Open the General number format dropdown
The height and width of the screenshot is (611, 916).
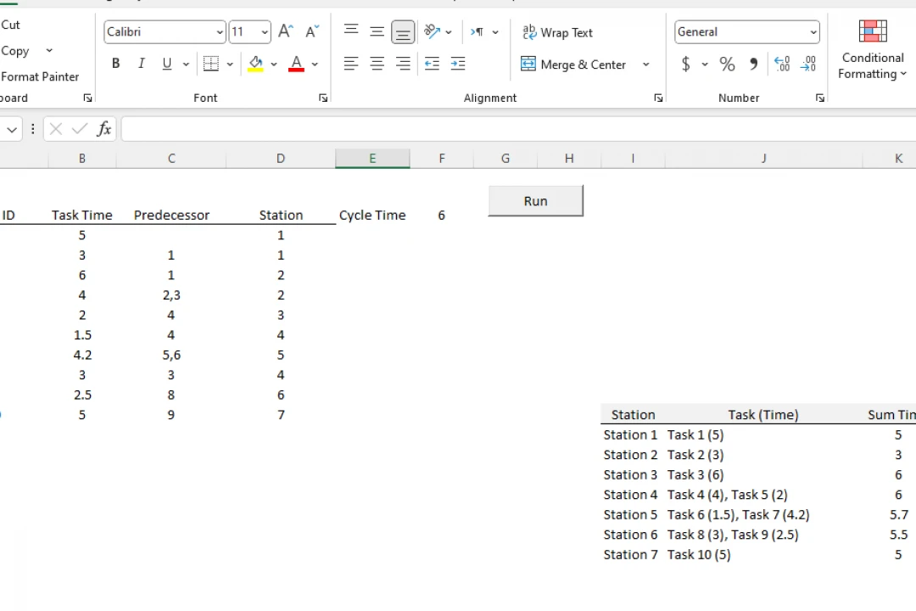813,32
